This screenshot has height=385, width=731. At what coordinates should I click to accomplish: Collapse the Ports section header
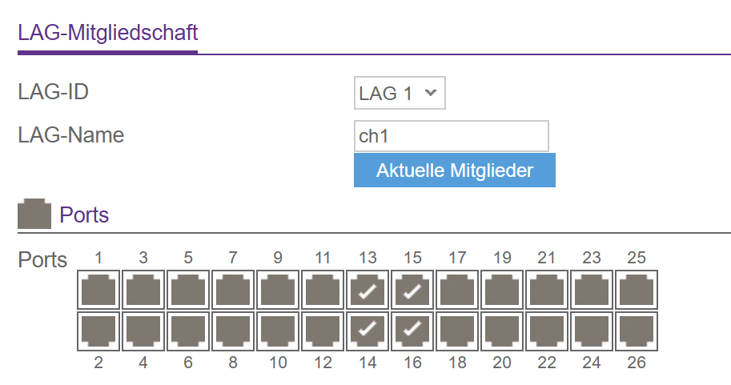coord(84,215)
